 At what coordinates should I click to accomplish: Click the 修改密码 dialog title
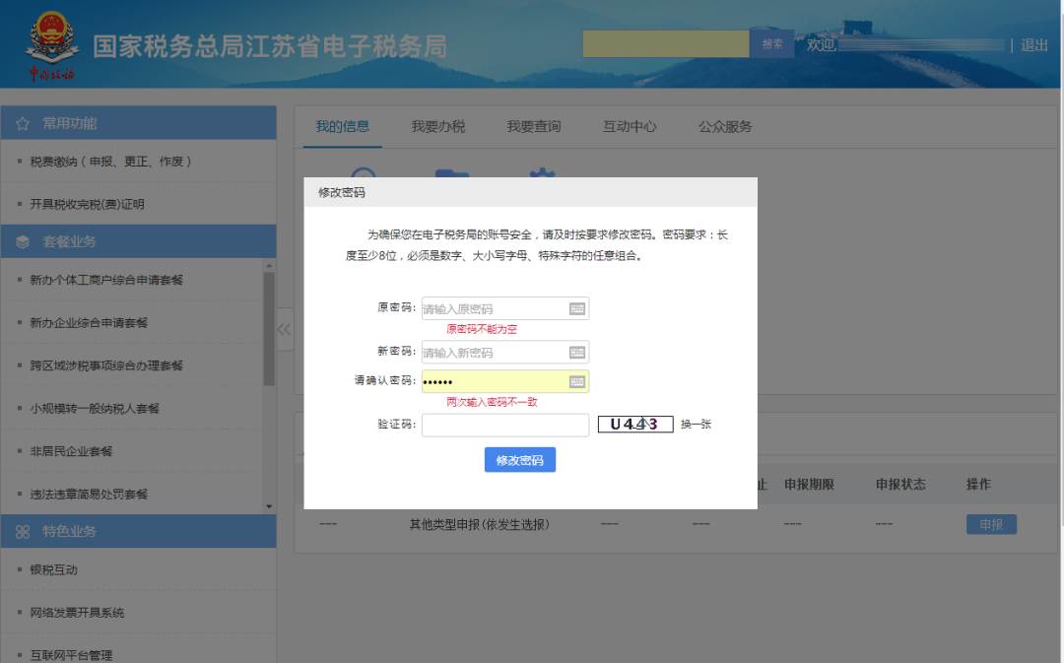(x=342, y=193)
